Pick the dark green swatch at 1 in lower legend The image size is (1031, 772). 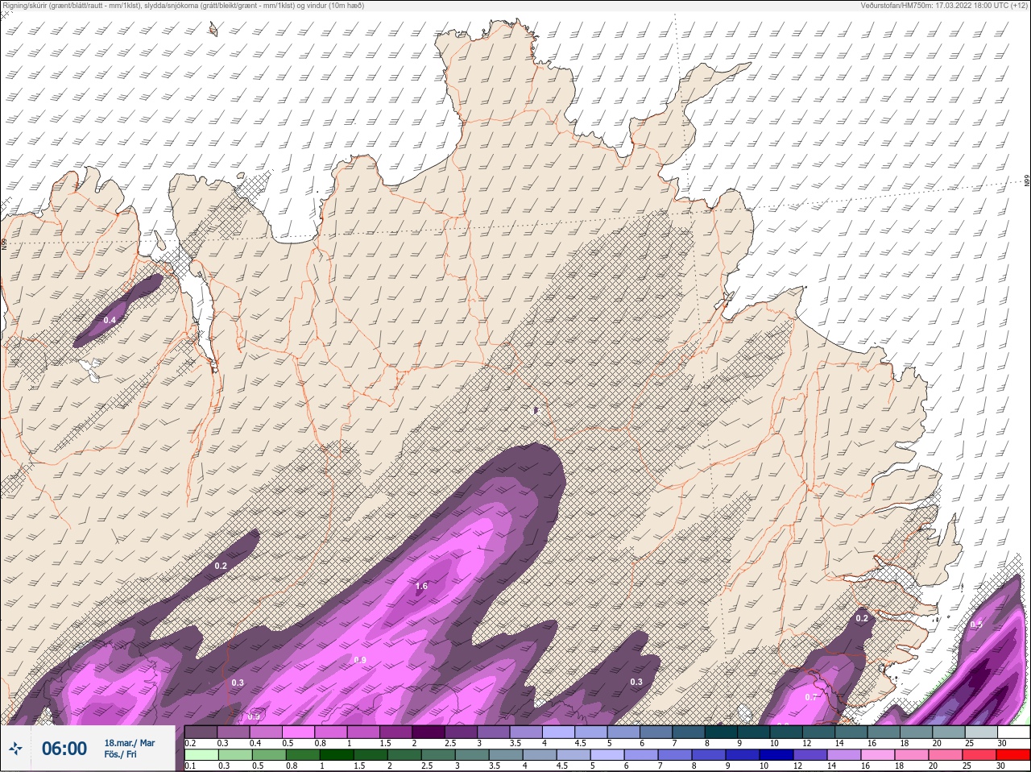336,755
